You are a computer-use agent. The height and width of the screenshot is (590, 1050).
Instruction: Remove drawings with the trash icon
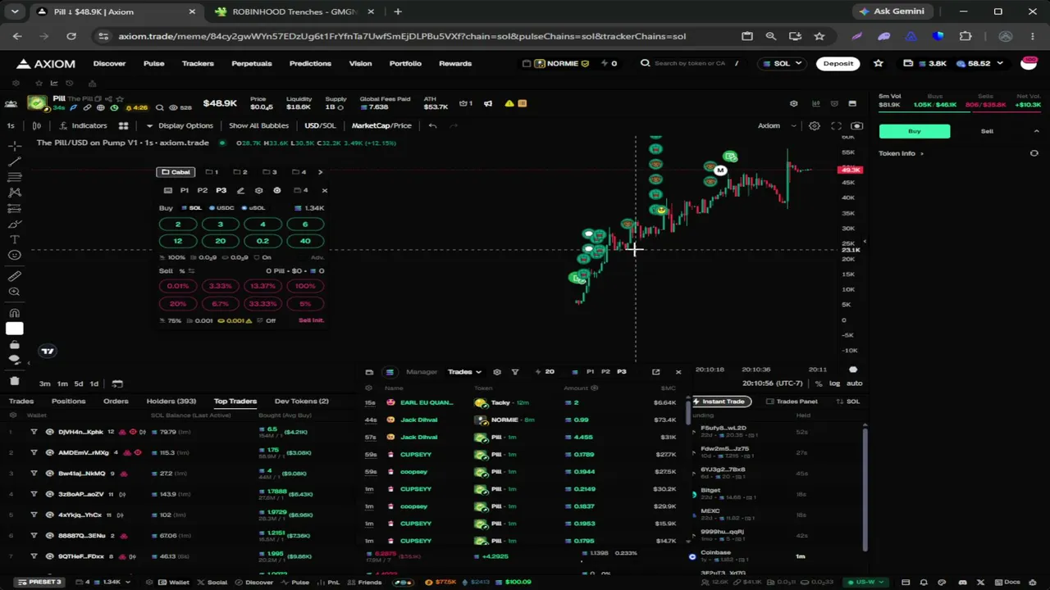(x=14, y=381)
